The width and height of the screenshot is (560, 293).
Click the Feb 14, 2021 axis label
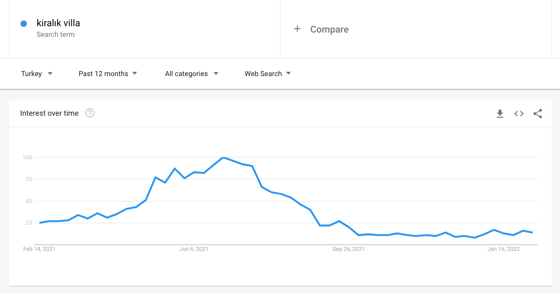tap(39, 249)
